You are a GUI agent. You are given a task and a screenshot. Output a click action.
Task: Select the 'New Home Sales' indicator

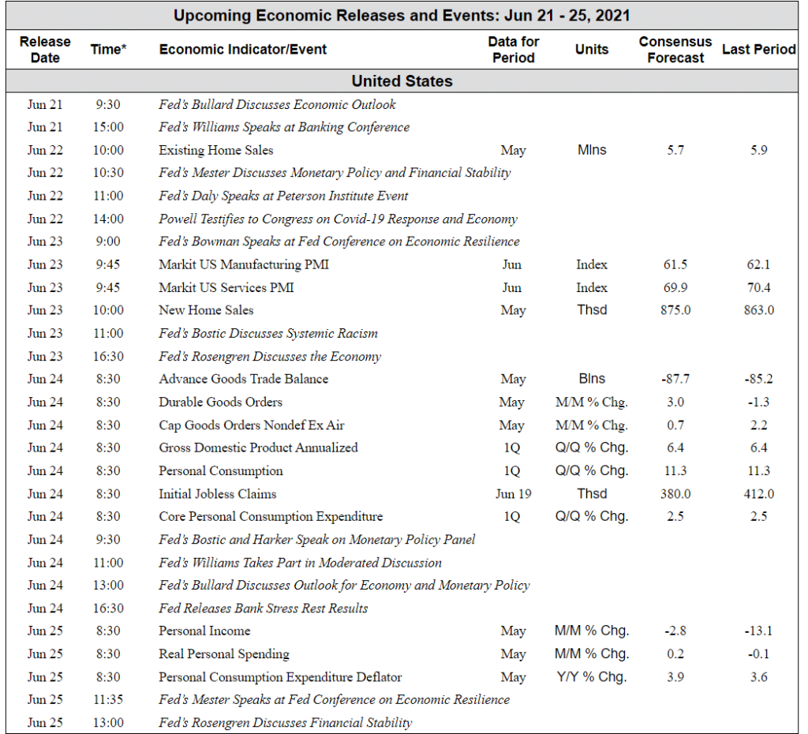click(x=206, y=310)
